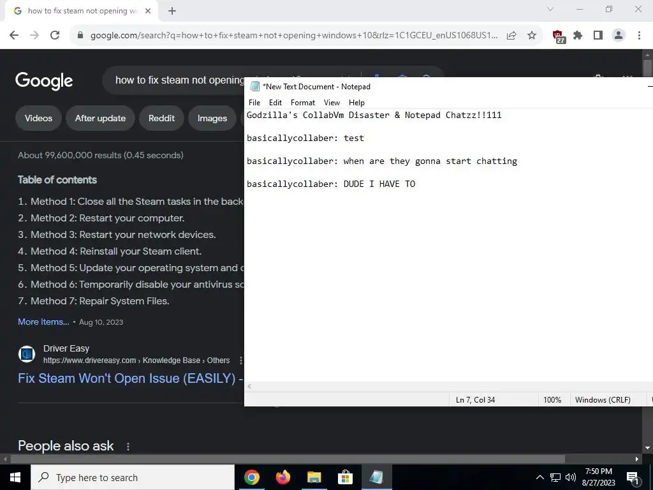Open the Extensions puzzle piece menu
This screenshot has width=653, height=490.
tap(578, 36)
